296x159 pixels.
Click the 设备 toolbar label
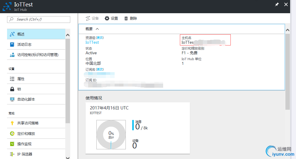click(x=95, y=18)
